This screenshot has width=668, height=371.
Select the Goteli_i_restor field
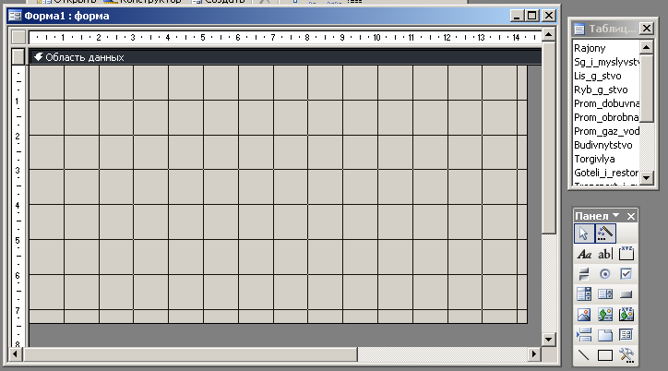coord(605,173)
